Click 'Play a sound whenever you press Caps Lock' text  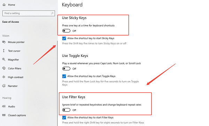tap(101, 63)
